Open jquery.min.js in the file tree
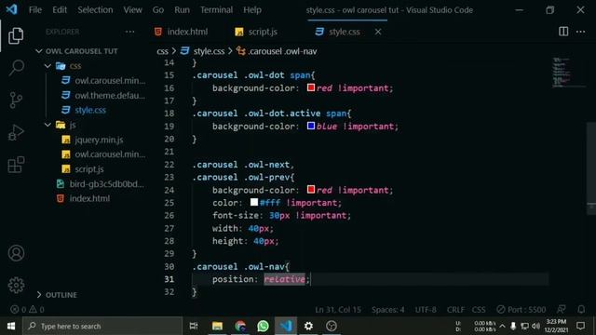The width and height of the screenshot is (596, 335). pyautogui.click(x=99, y=140)
